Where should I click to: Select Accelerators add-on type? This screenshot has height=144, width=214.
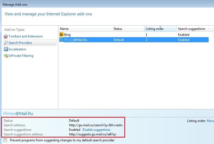click(x=17, y=49)
